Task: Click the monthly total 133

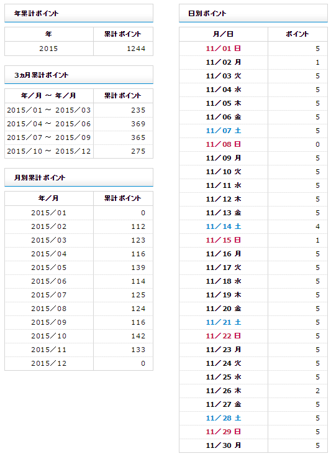Action: 138,350
